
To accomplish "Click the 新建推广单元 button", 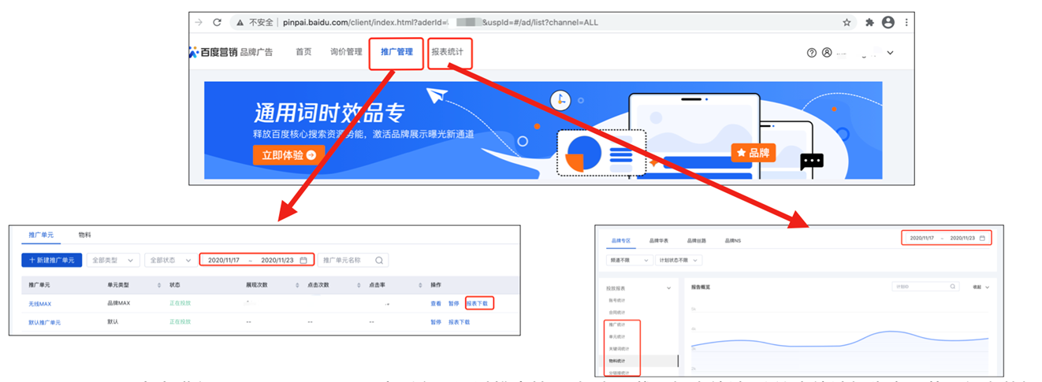I will [51, 260].
